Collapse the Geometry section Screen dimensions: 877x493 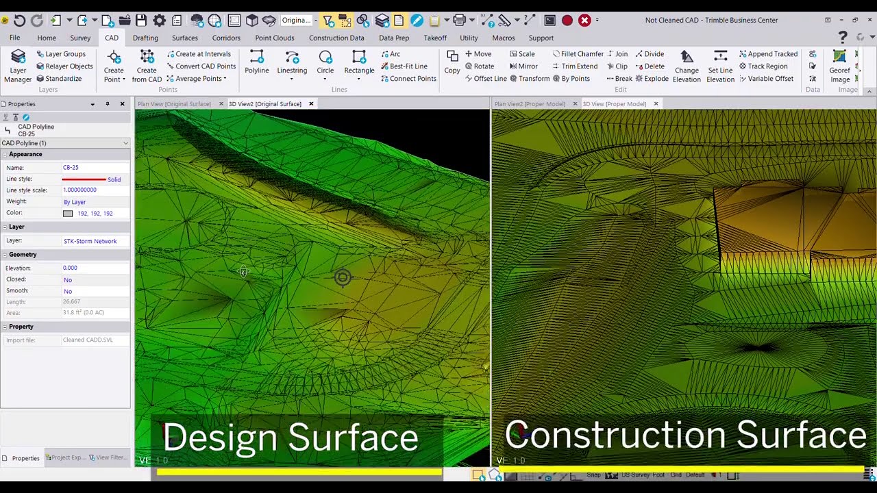(x=5, y=255)
